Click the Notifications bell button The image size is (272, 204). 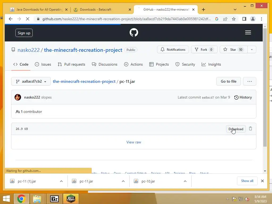click(173, 50)
